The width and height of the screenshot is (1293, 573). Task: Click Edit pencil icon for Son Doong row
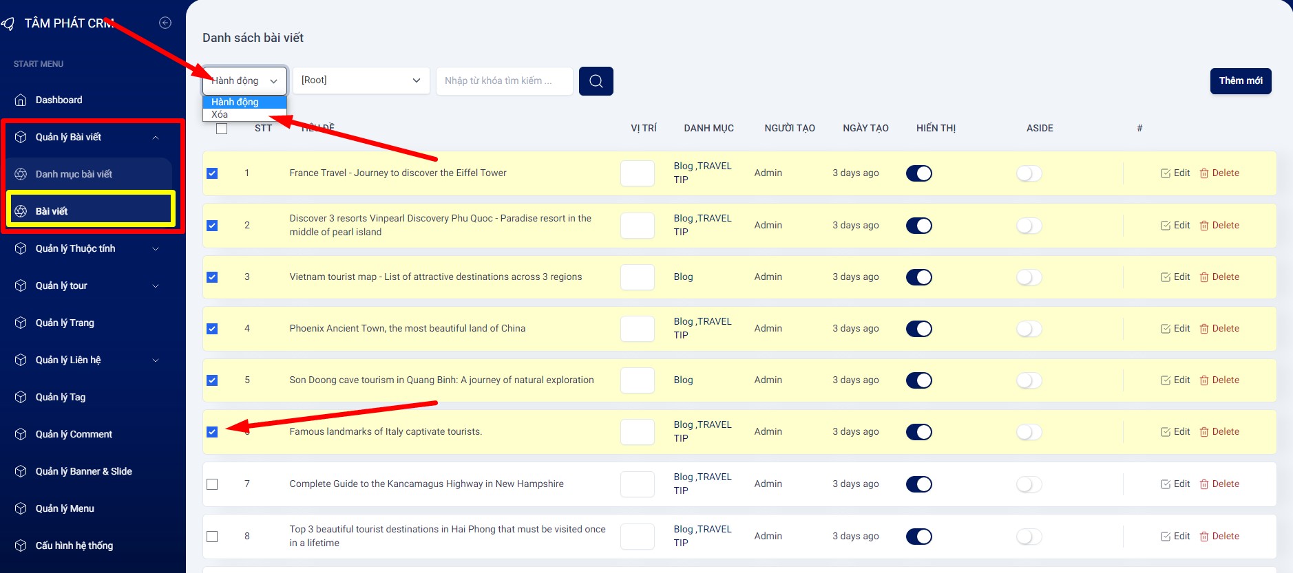(1165, 380)
